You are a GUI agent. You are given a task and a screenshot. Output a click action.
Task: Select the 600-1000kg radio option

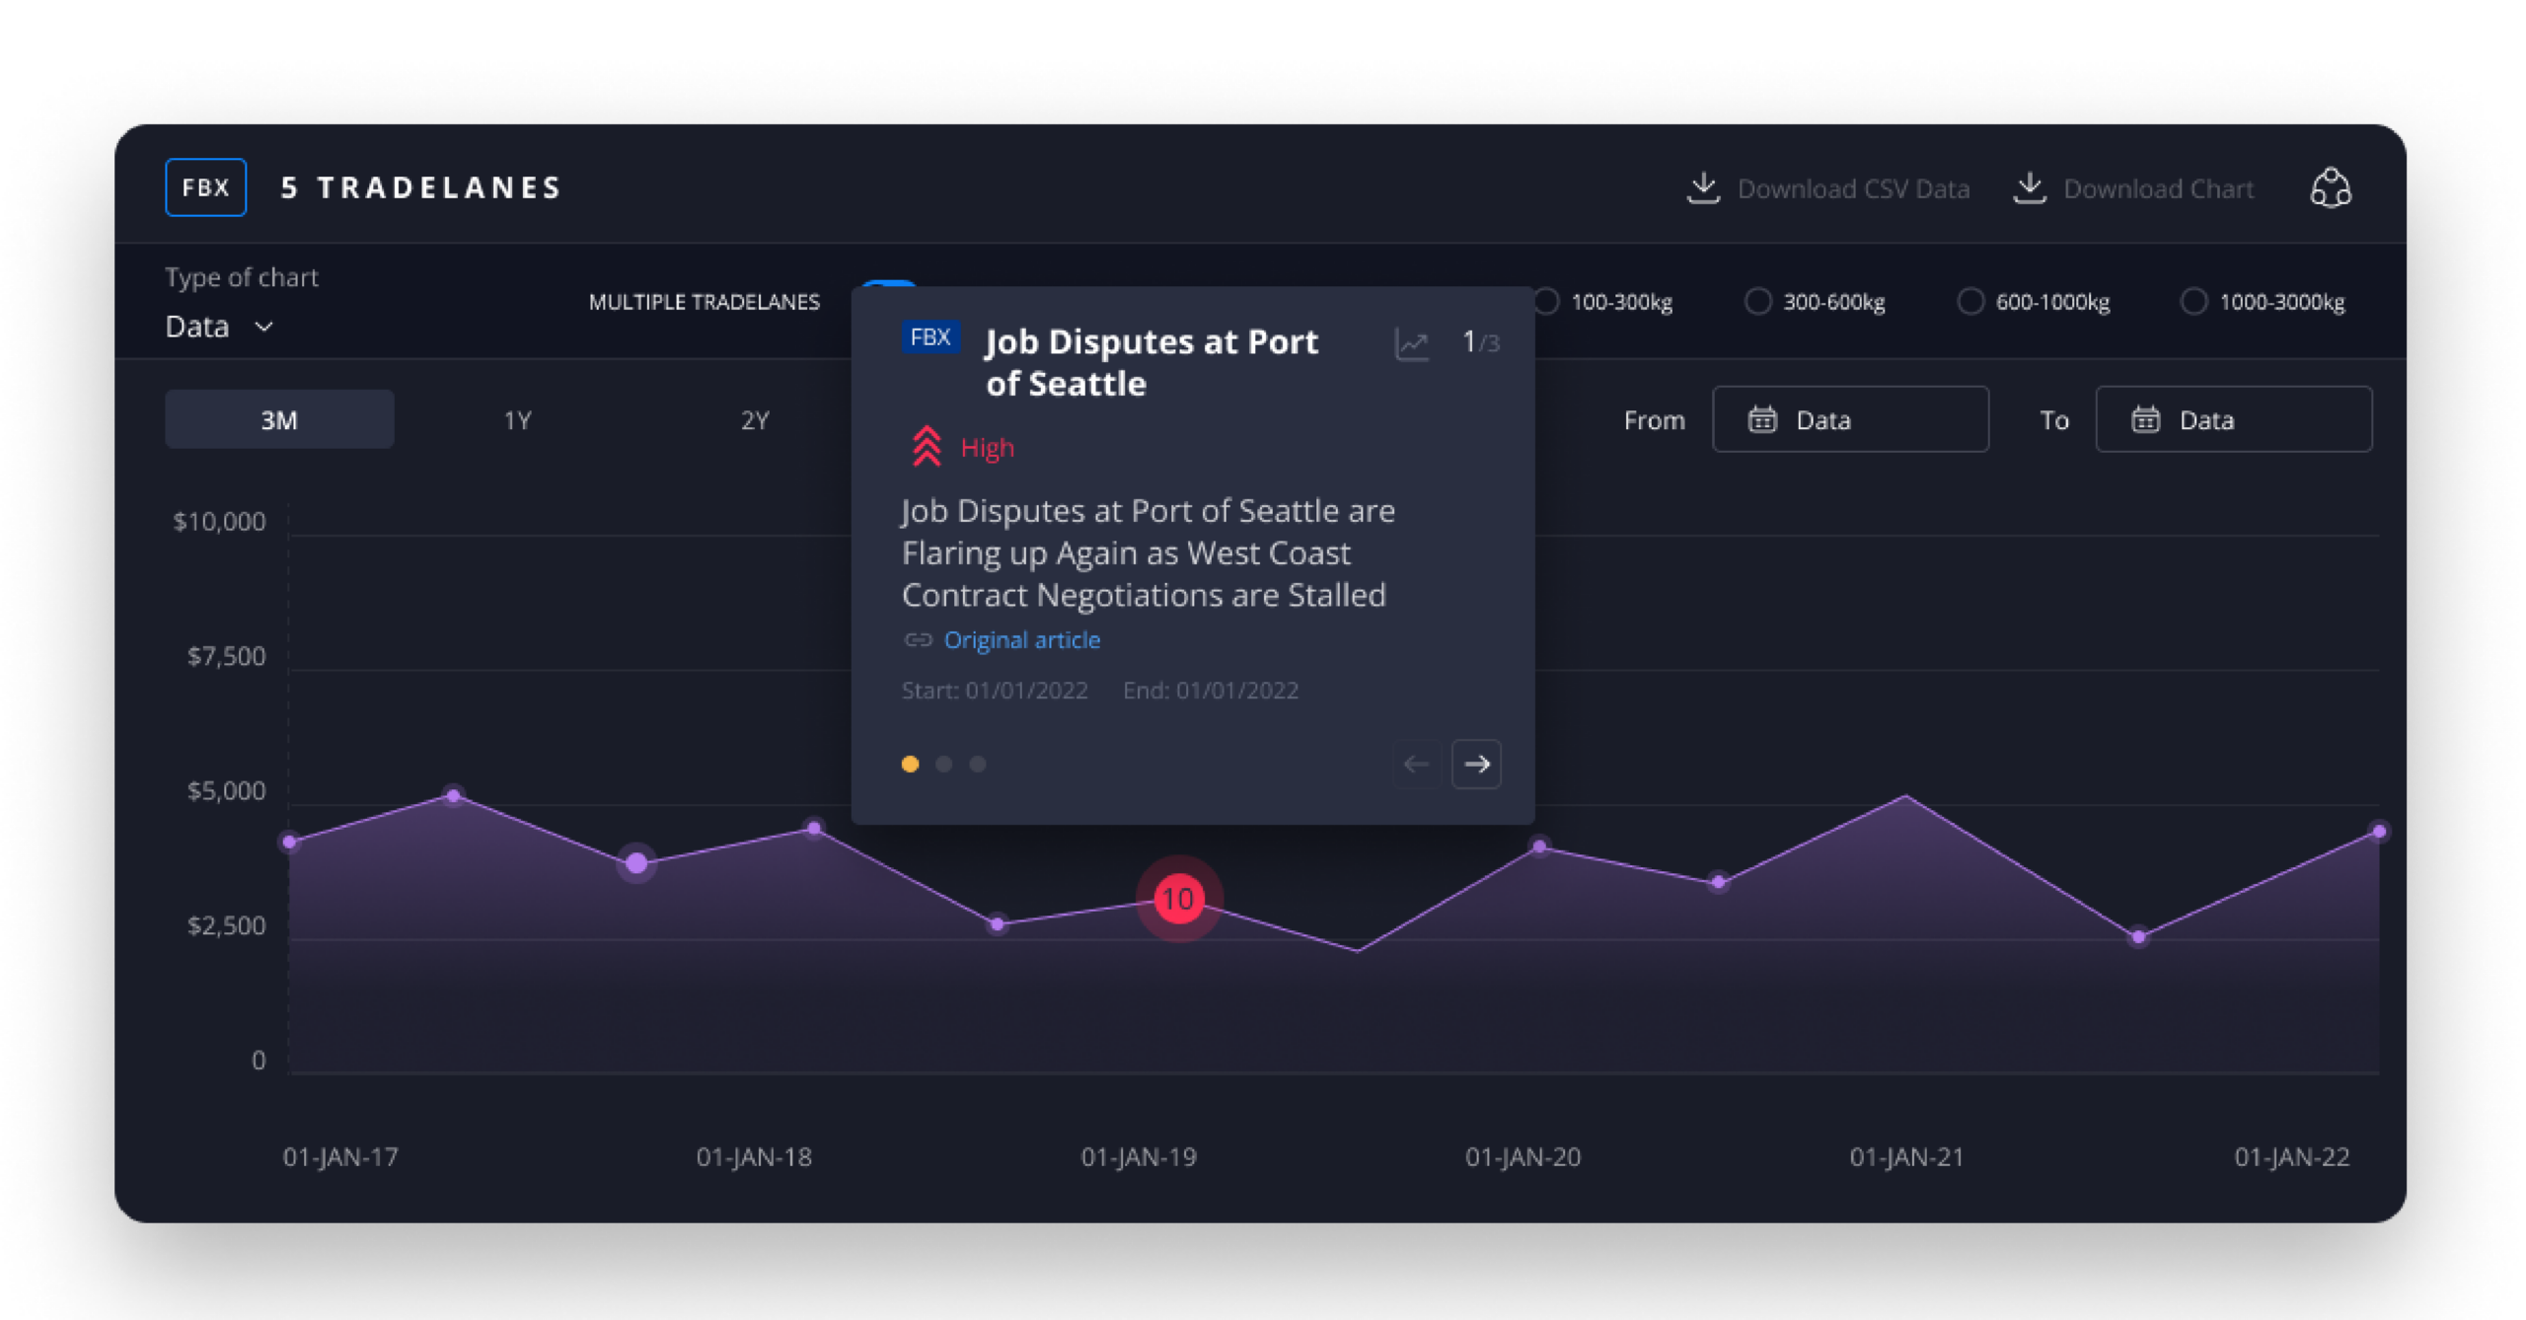pos(1969,302)
